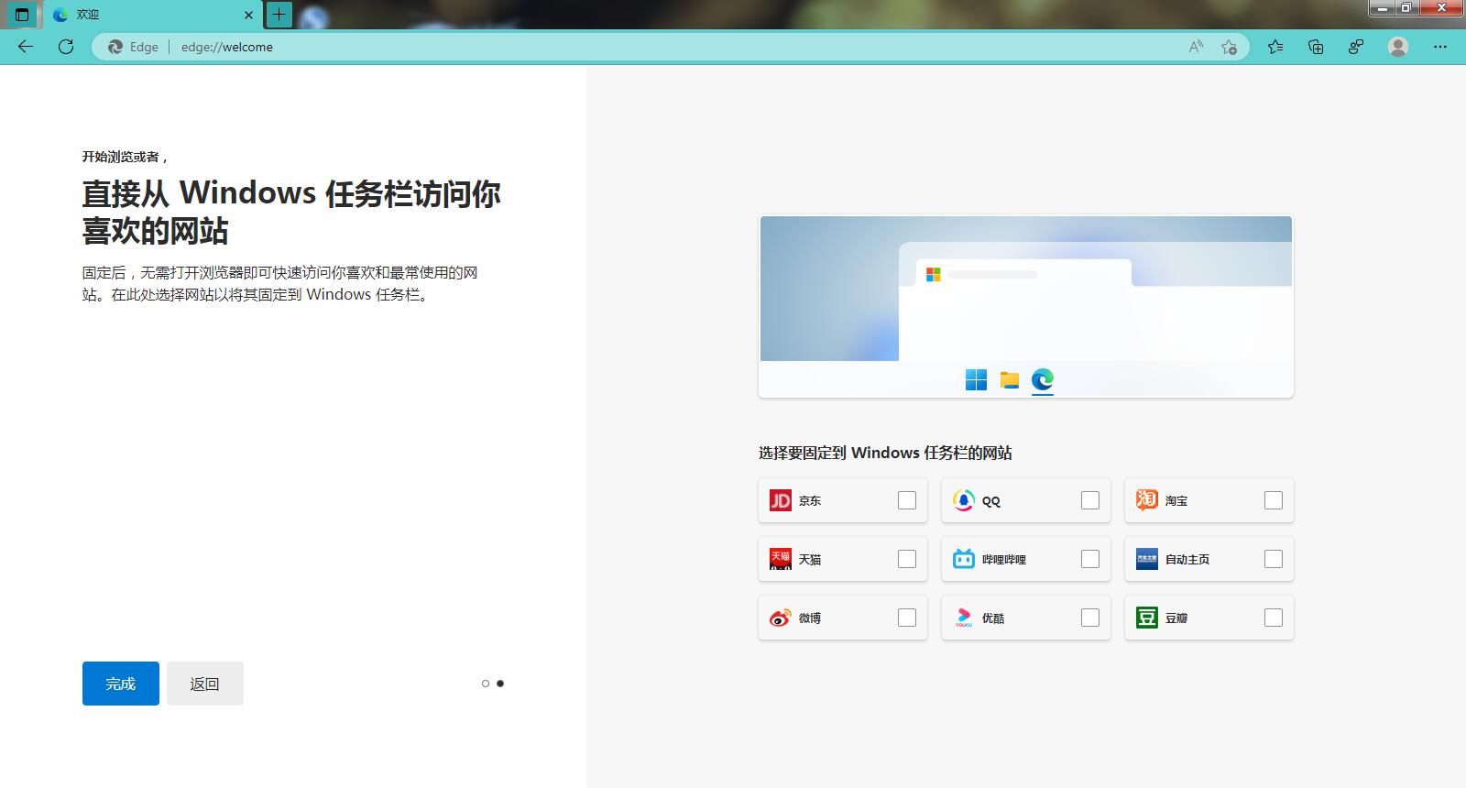Check the 天猫 checkbox

[x=907, y=559]
